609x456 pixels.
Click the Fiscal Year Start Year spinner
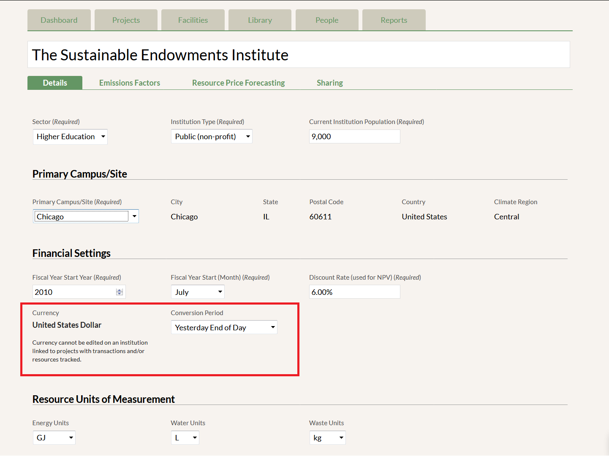point(120,292)
